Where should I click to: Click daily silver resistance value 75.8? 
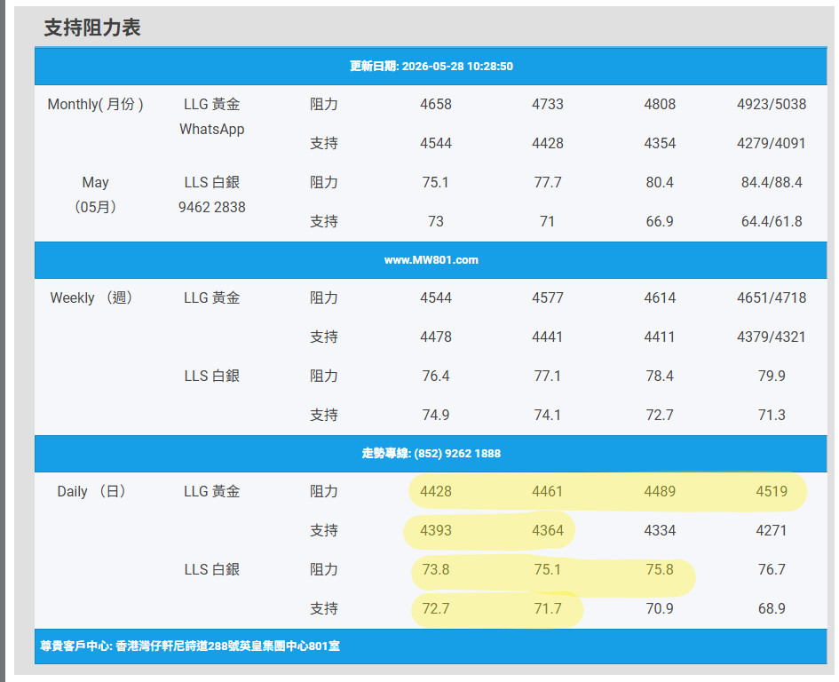659,569
